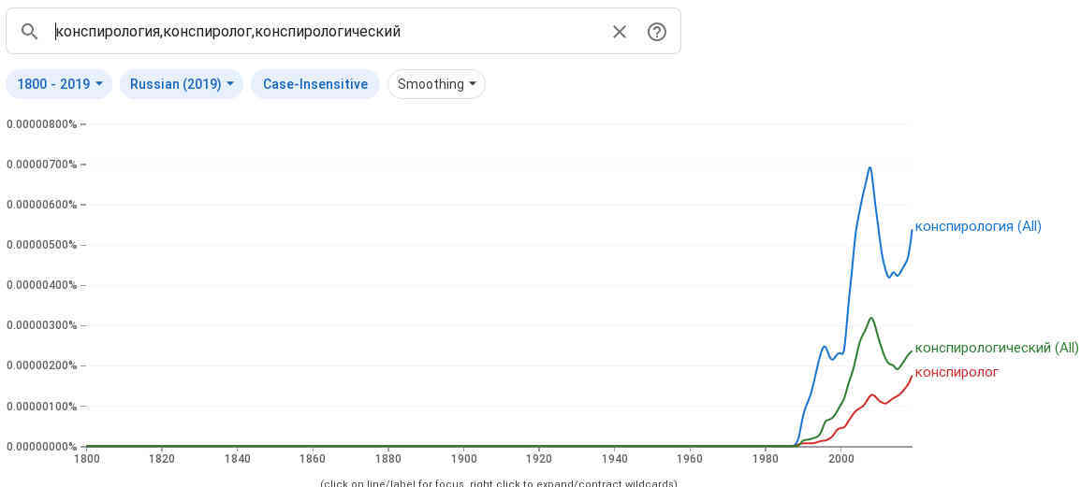Screen dimensions: 1081x487
Task: Click the blue line's local peak near 1996
Action: [x=825, y=347]
